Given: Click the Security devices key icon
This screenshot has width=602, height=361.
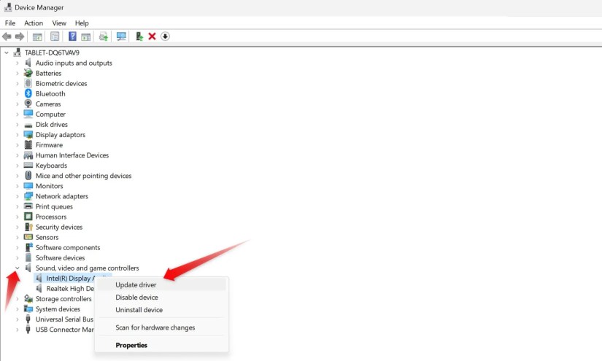Looking at the screenshot, I should 28,227.
